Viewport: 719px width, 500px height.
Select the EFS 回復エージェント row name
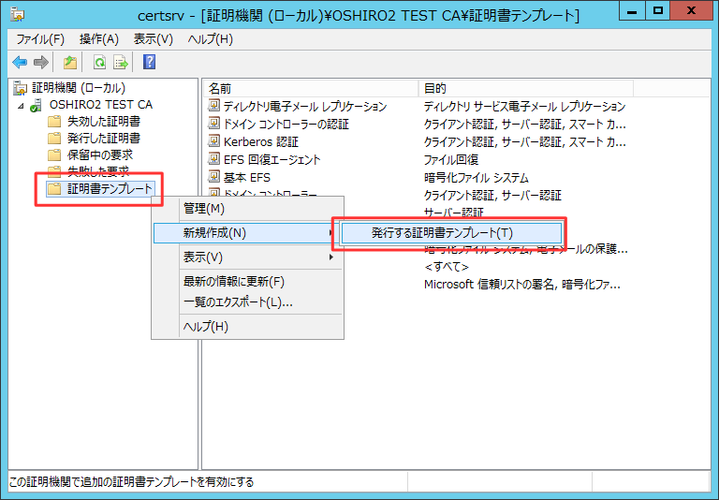coord(271,159)
